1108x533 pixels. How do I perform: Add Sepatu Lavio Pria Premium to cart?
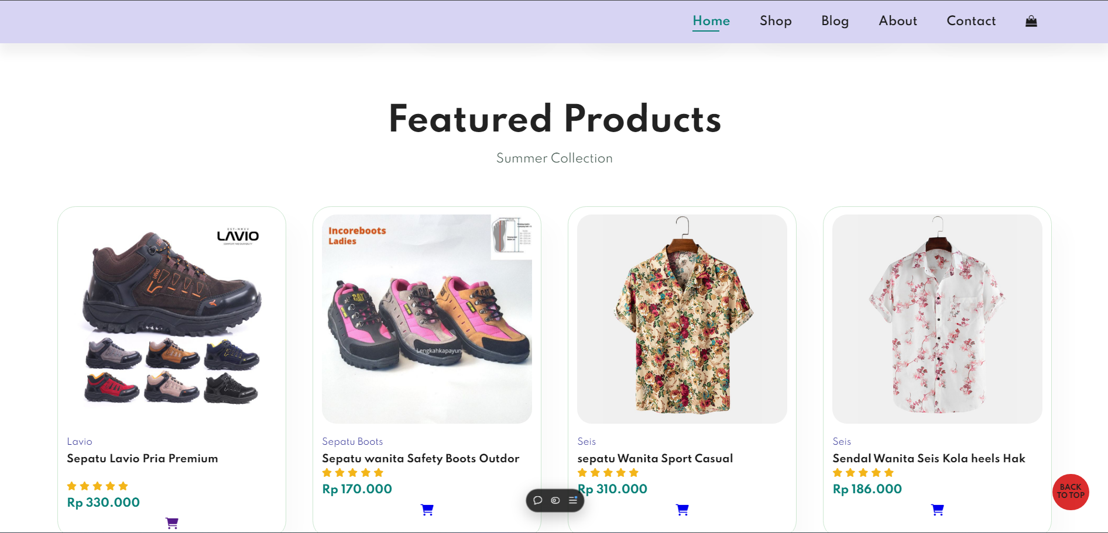(x=171, y=523)
